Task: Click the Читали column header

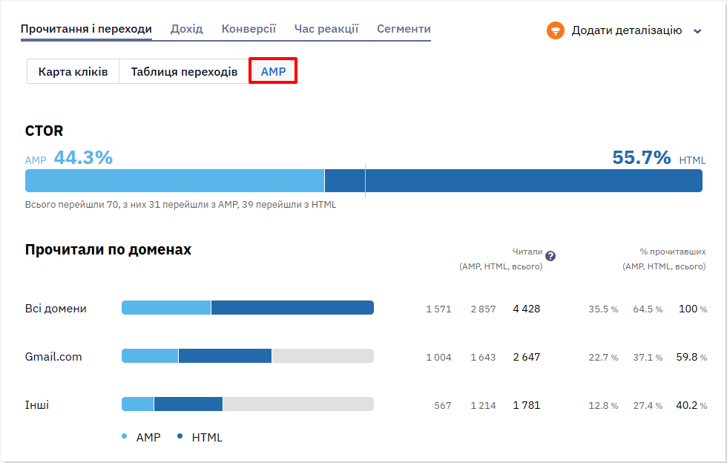Action: point(527,252)
